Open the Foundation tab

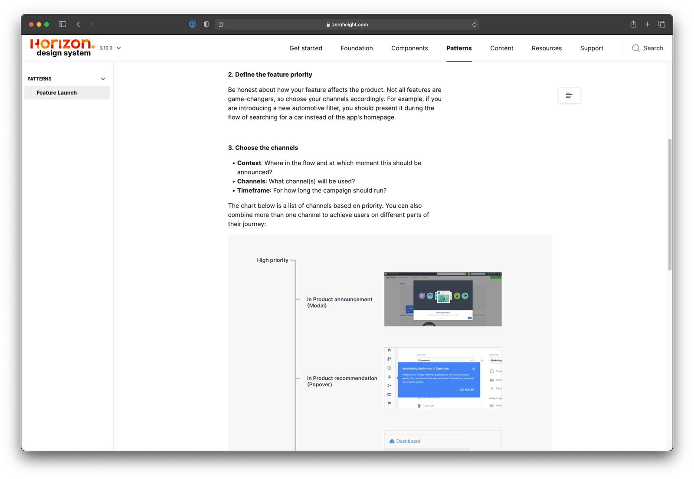[357, 48]
